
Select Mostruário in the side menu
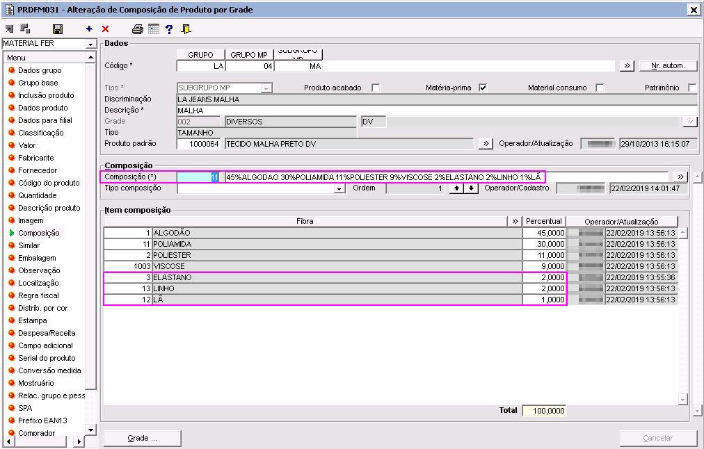(35, 383)
